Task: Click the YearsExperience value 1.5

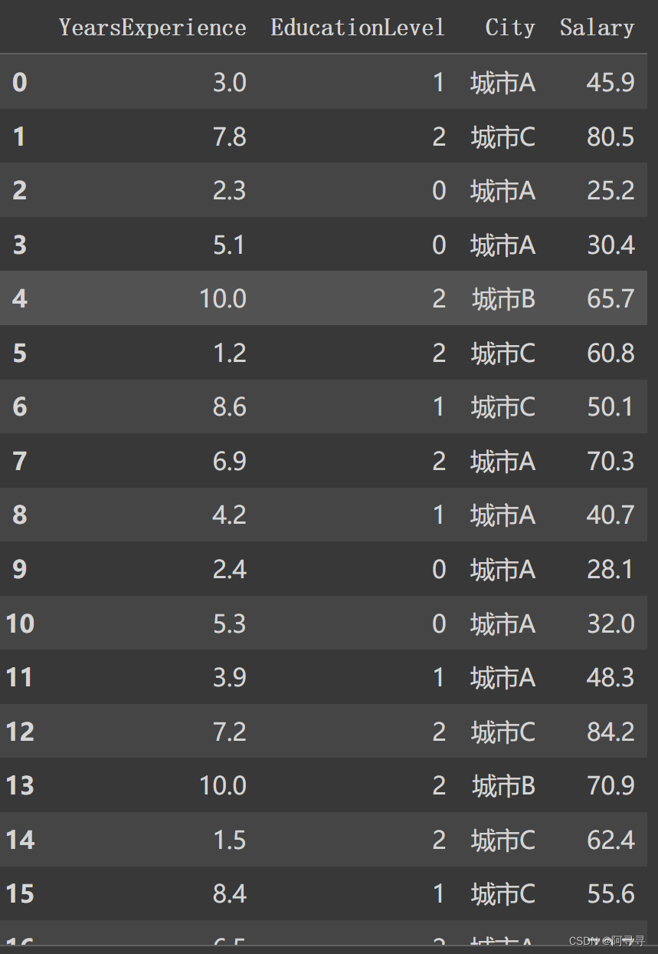Action: click(229, 840)
